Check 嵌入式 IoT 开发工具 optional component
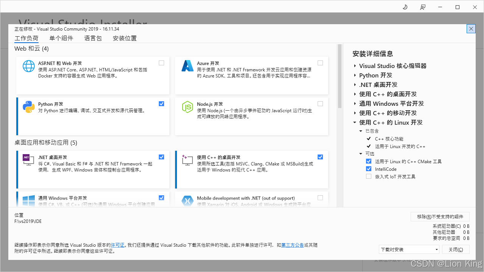484x272 pixels. (369, 176)
